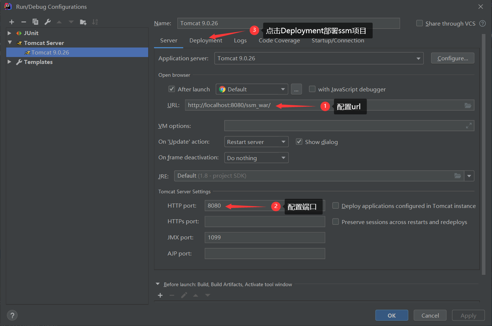Remove the selected configuration with the minus icon

tap(23, 22)
